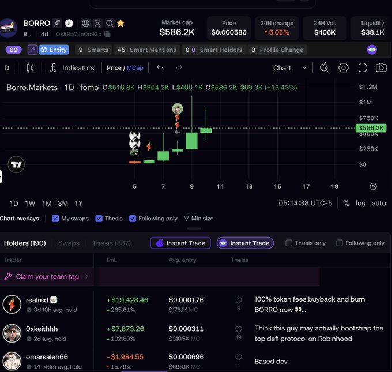Viewport: 392px width, 372px height.
Task: Click the Instant Trade button with the eye icon
Action: [x=245, y=243]
